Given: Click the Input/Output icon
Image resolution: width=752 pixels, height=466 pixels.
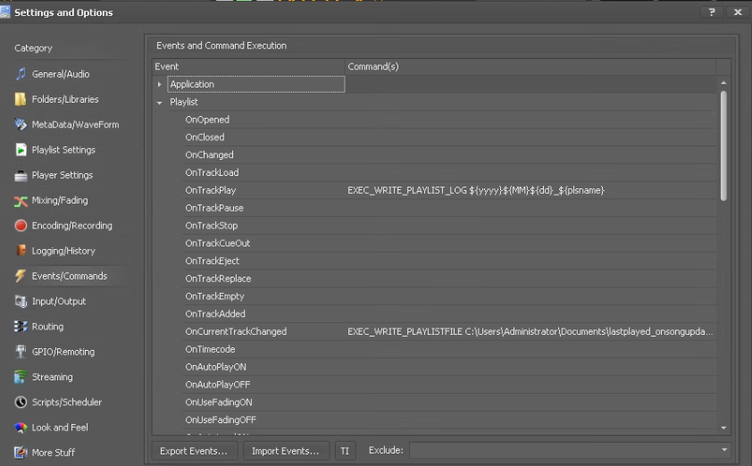Looking at the screenshot, I should (x=21, y=302).
